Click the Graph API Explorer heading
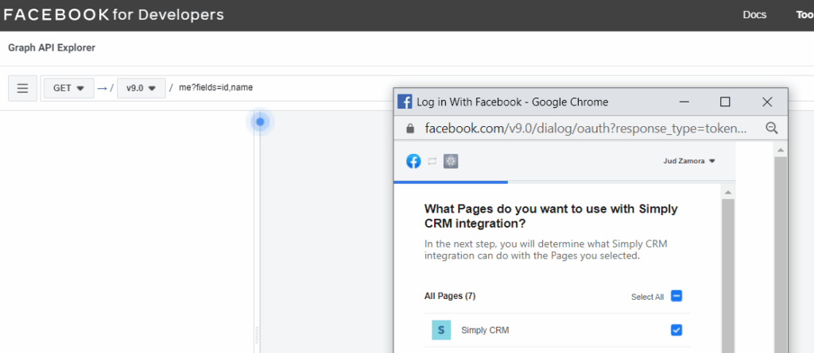814x353 pixels. point(52,48)
